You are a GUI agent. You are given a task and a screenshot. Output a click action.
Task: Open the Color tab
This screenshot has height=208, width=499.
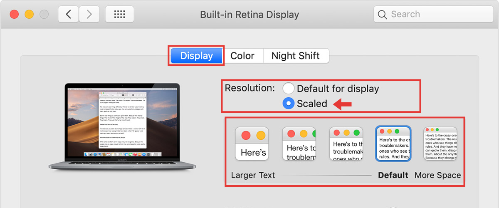(242, 56)
